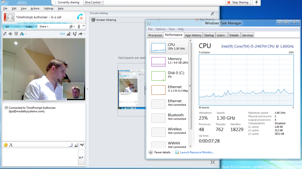Select the Bluetooth Not connected item
302x169 pixels.
[x=168, y=118]
